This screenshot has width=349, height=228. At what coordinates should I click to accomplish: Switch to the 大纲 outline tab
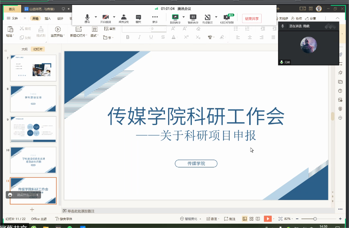[x=24, y=49]
